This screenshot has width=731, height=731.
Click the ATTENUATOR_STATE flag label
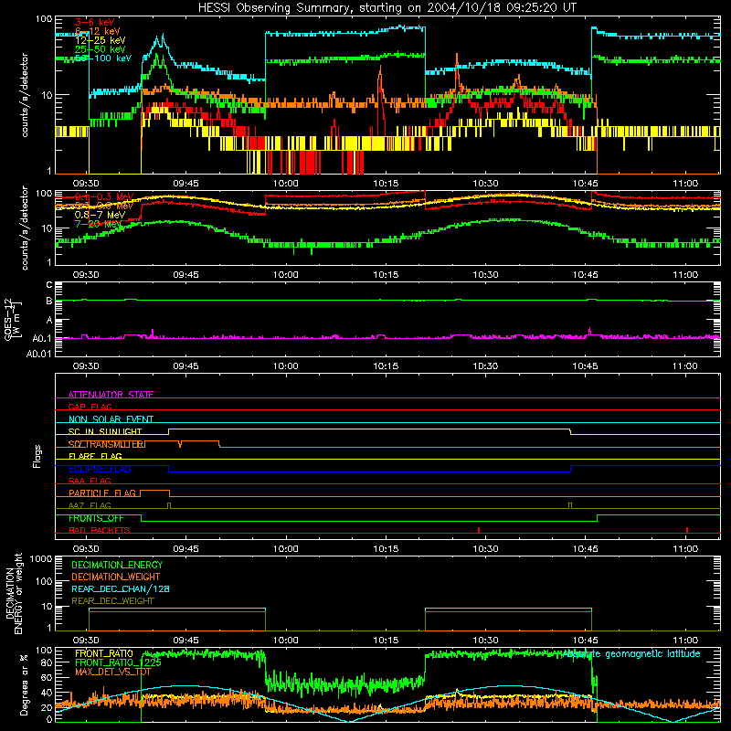click(111, 395)
